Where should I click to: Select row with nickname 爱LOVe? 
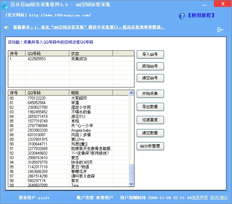[68, 139]
